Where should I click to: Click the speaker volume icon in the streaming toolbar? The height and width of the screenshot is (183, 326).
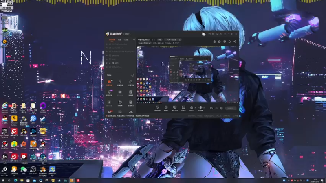tap(200, 107)
